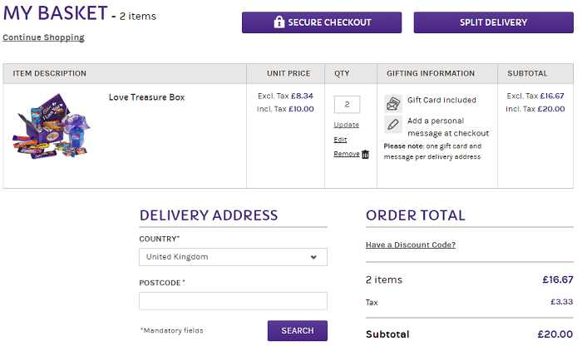The image size is (582, 346).
Task: Click the Mandatory fields note
Action: pyautogui.click(x=172, y=330)
